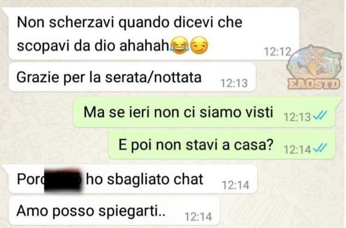Click the EAOSTD text under the logo
This screenshot has height=228, width=346.
coord(314,84)
